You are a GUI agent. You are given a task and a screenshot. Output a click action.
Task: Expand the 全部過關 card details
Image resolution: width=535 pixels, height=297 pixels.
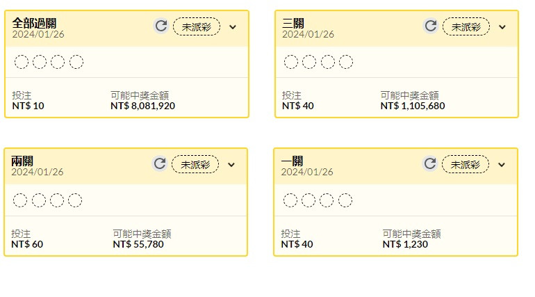click(x=233, y=27)
